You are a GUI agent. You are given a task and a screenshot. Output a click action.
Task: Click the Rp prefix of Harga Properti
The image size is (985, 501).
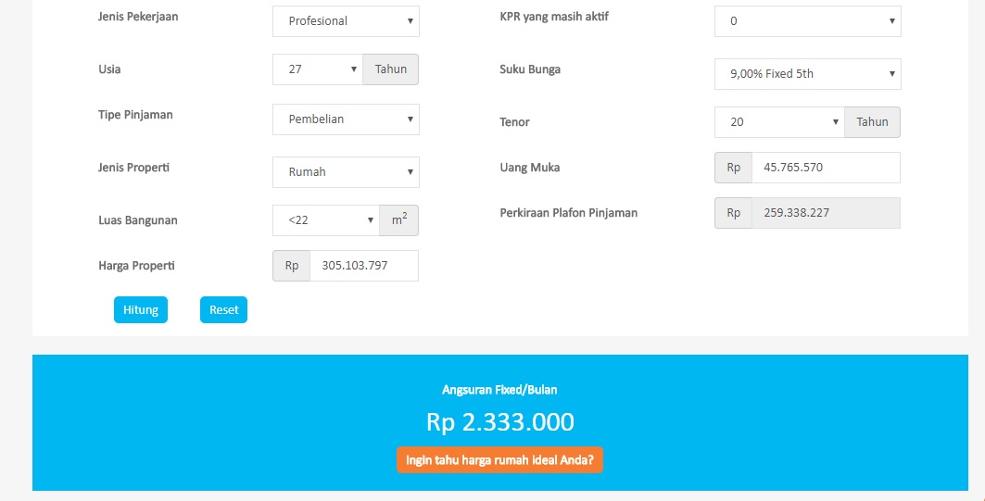(292, 266)
